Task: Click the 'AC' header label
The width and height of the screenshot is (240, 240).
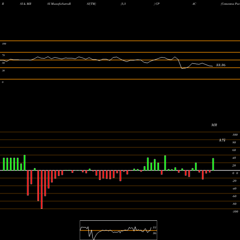Action: click(194, 4)
